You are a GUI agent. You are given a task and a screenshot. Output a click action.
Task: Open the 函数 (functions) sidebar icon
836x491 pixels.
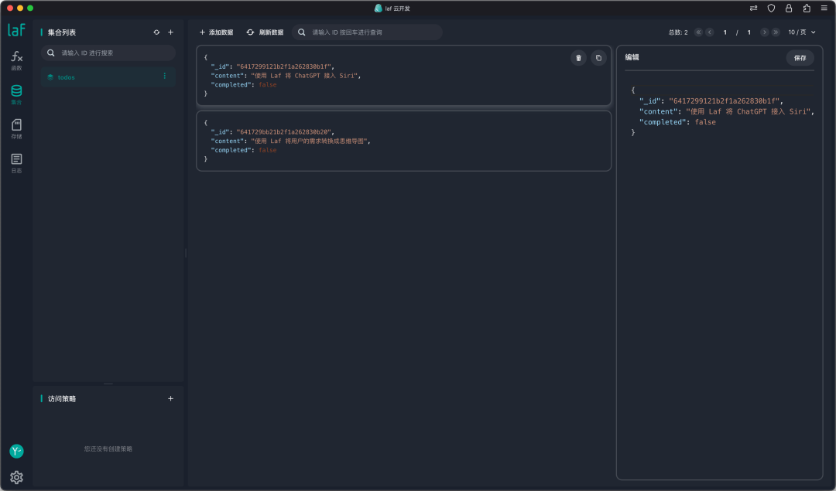pos(16,60)
